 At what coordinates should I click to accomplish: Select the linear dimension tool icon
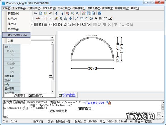[105, 18]
